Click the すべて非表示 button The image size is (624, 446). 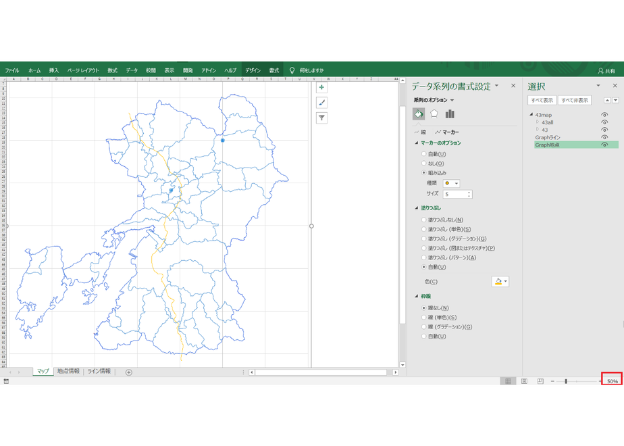pyautogui.click(x=575, y=100)
